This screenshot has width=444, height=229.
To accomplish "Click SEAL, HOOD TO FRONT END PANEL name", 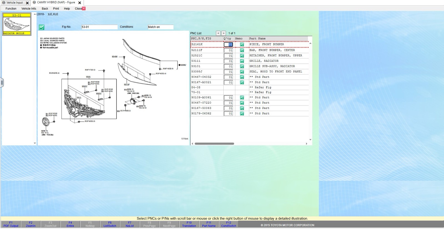I will pyautogui.click(x=276, y=72).
